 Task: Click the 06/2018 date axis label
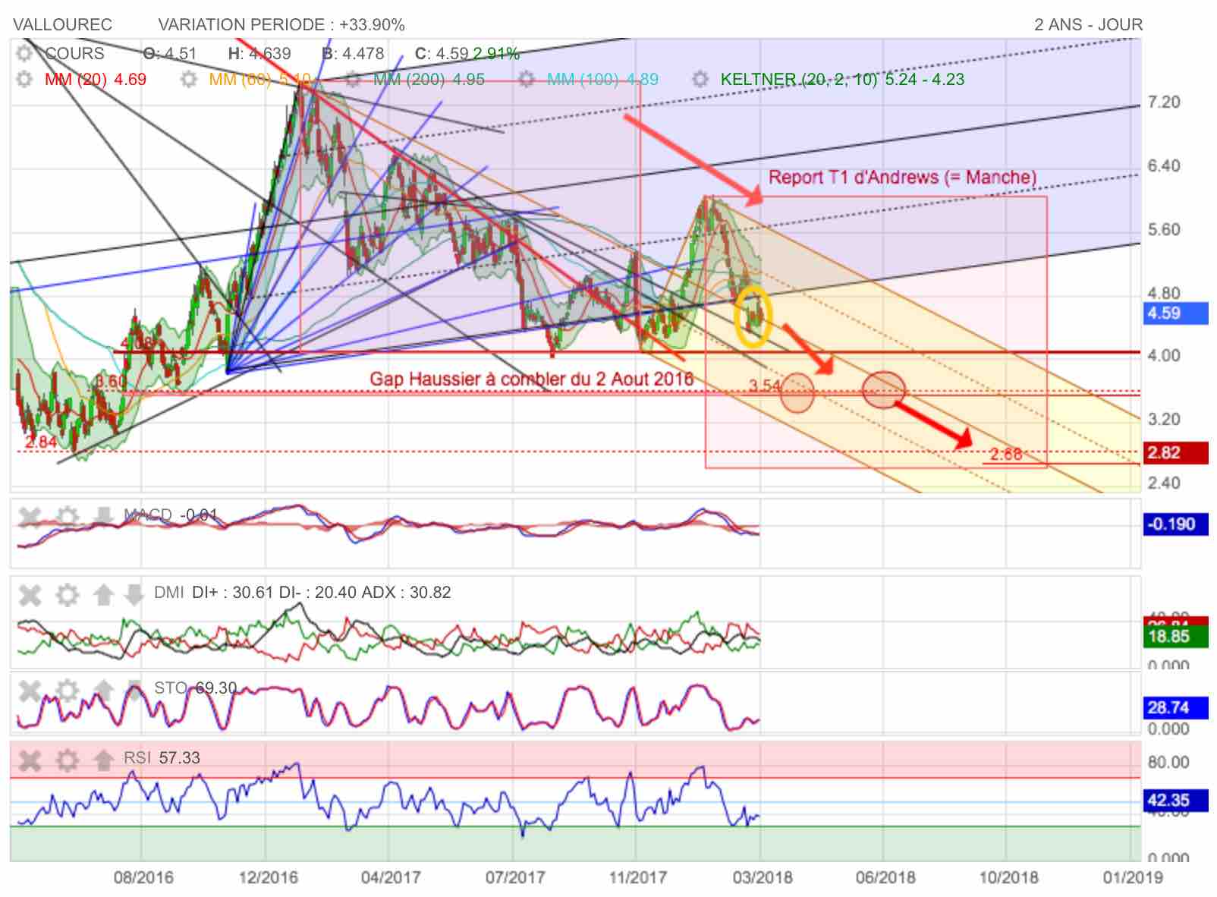point(885,877)
